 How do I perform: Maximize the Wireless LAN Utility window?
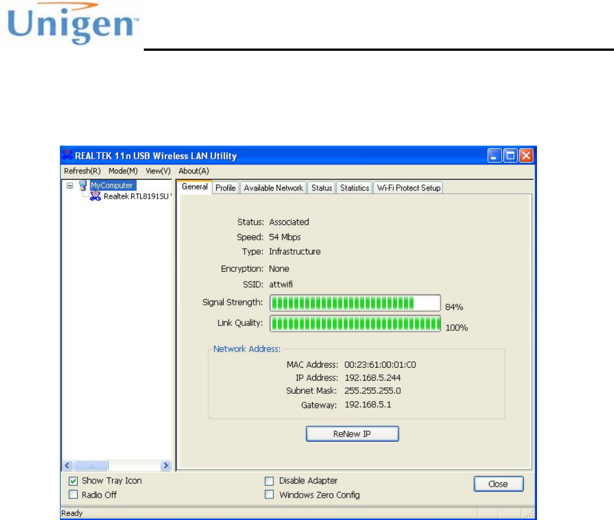coord(510,155)
